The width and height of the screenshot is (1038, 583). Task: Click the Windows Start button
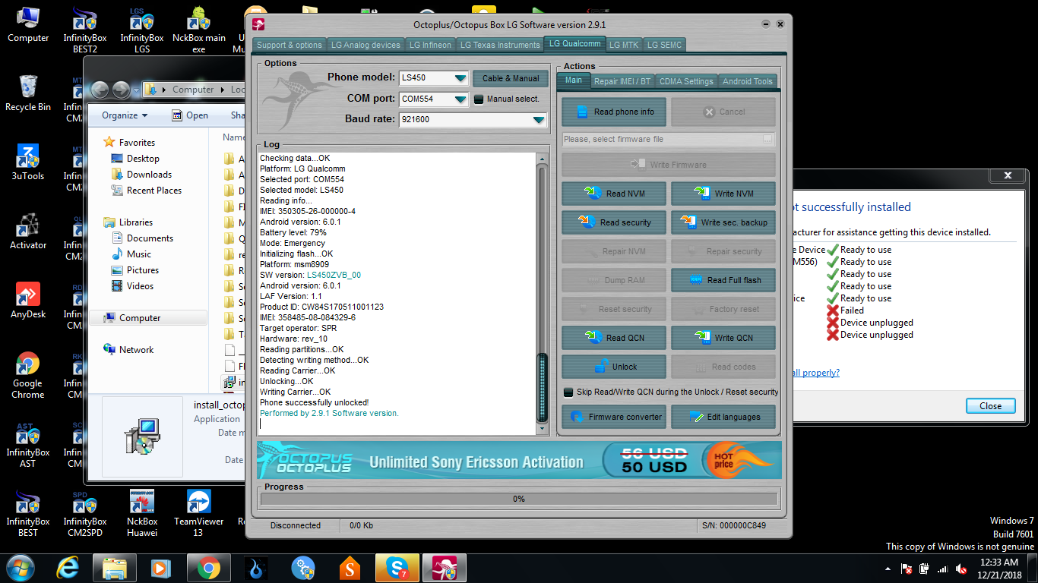pyautogui.click(x=21, y=568)
